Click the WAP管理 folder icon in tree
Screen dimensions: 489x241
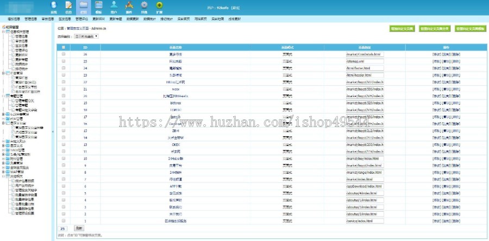click(x=8, y=172)
